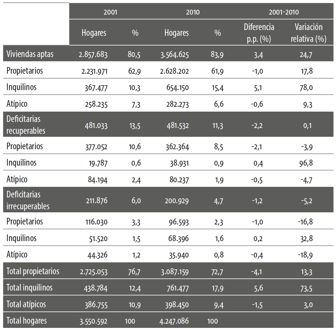The image size is (336, 330).
Task: Click the Viviendas aptas row label
Action: point(30,54)
